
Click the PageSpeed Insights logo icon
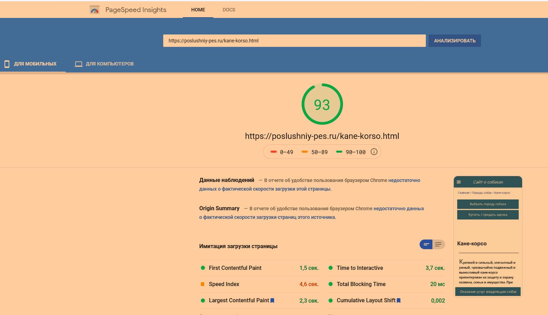pos(94,10)
